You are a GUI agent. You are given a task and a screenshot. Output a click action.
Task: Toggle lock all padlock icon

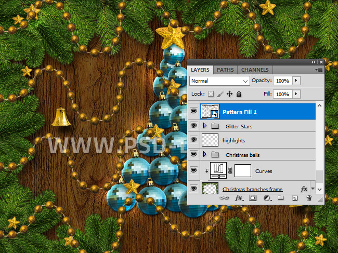239,94
